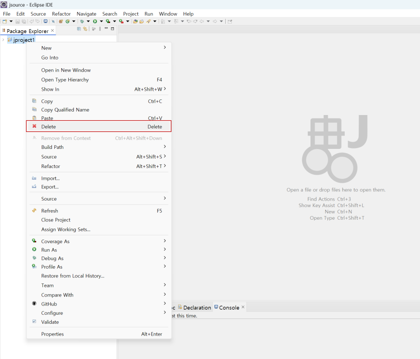This screenshot has width=420, height=359.
Task: Choose Copy Qualified Name menu entry
Action: click(99, 110)
